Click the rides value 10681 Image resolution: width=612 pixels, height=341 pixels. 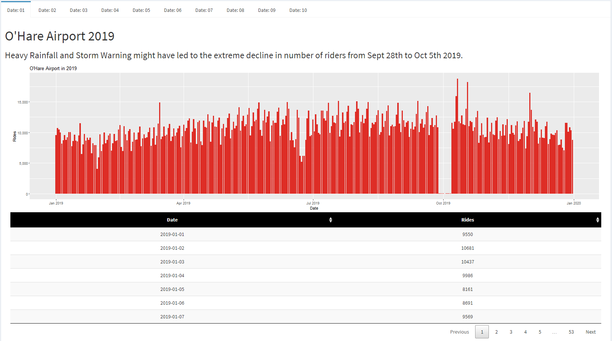(468, 248)
